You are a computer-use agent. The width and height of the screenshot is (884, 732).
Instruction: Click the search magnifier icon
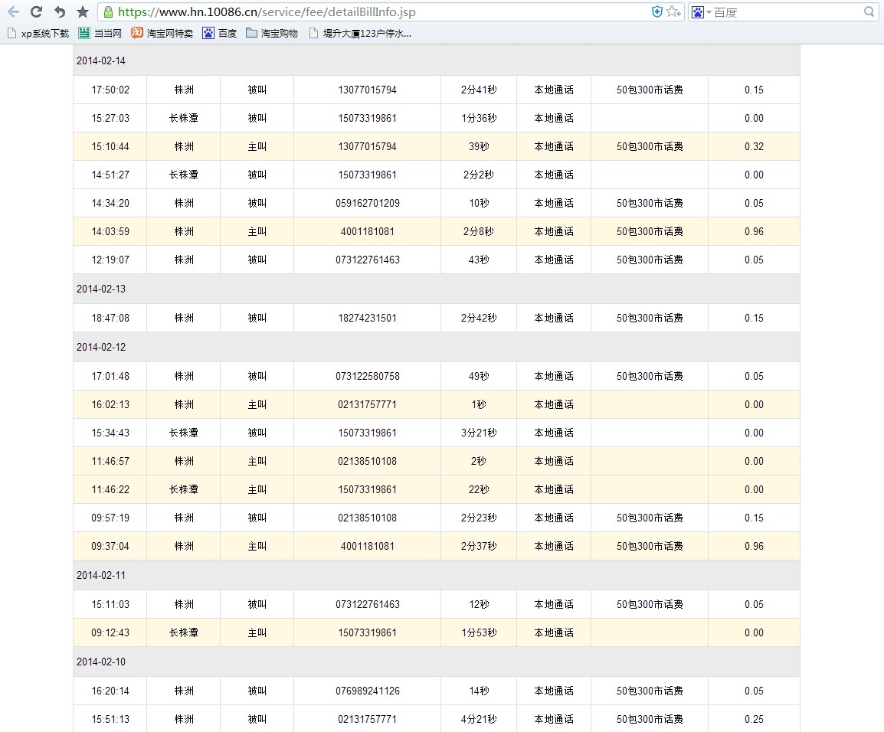869,12
